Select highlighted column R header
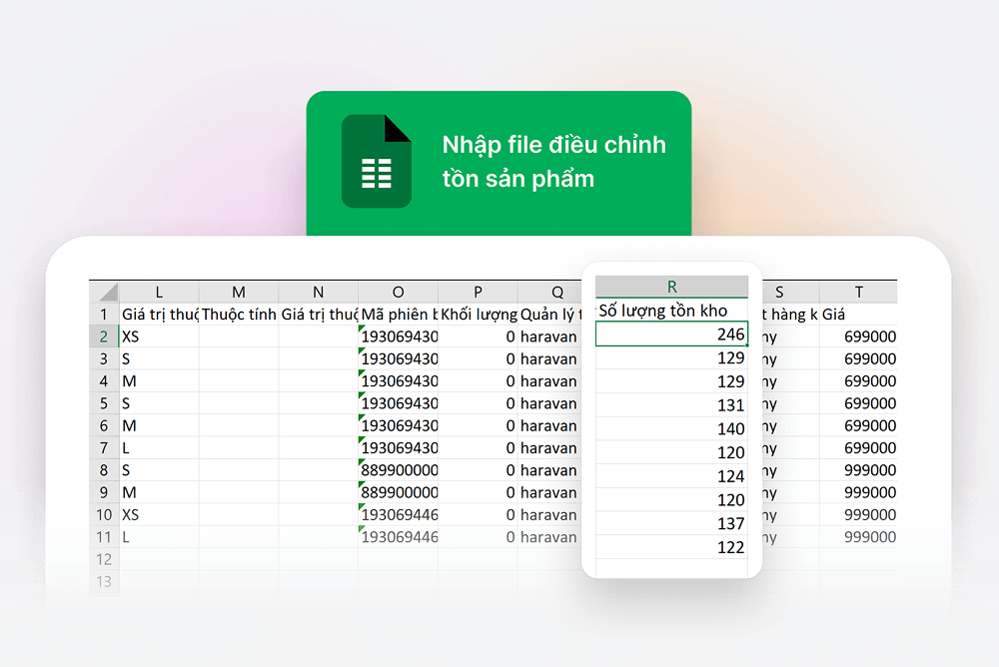The image size is (999, 667). pyautogui.click(x=671, y=287)
